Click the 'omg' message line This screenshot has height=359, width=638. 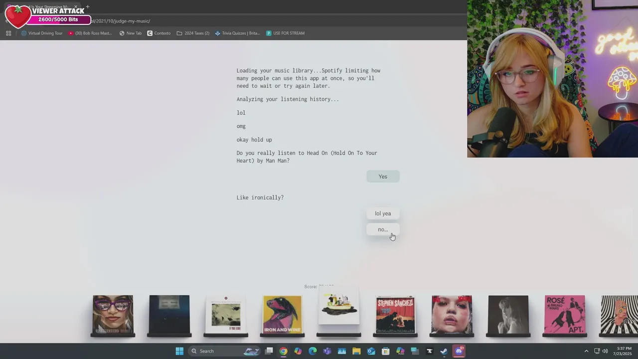[x=241, y=126]
